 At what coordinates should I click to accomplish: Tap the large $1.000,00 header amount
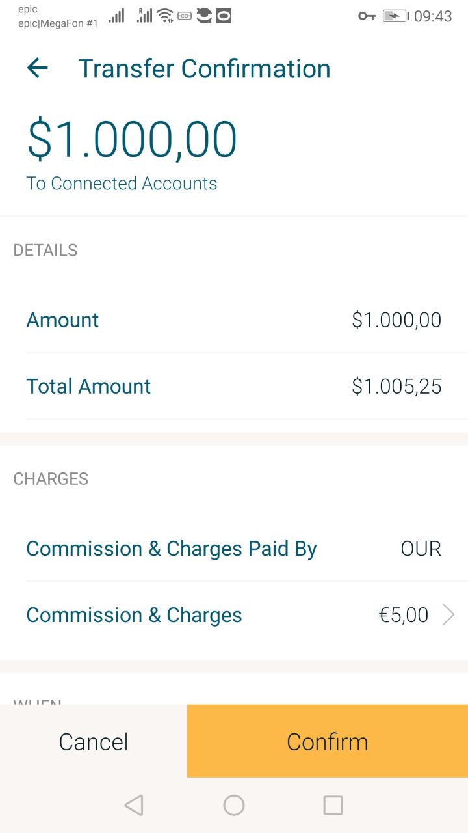pyautogui.click(x=132, y=140)
